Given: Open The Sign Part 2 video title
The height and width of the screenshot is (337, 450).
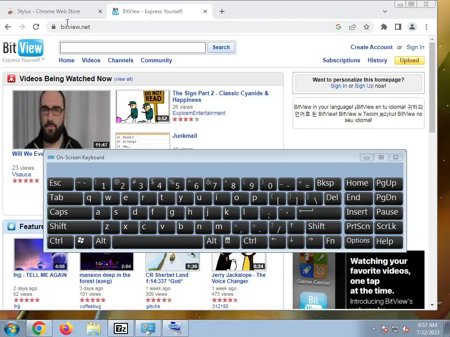Looking at the screenshot, I should click(x=221, y=97).
